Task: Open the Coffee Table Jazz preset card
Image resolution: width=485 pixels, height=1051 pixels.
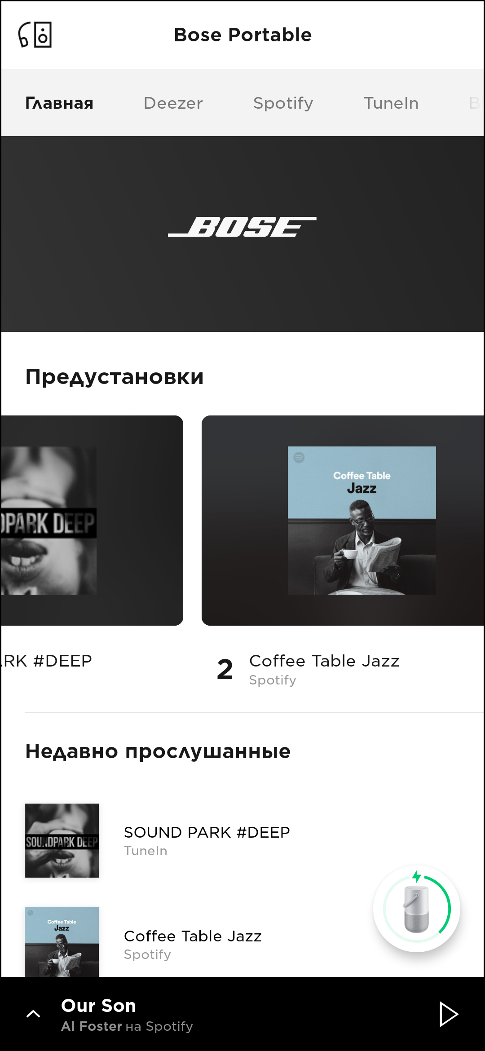Action: click(344, 520)
